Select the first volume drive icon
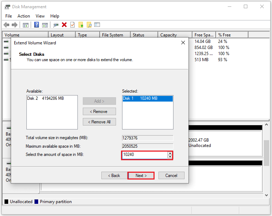Screen dimensions: 272x216 [6, 41]
